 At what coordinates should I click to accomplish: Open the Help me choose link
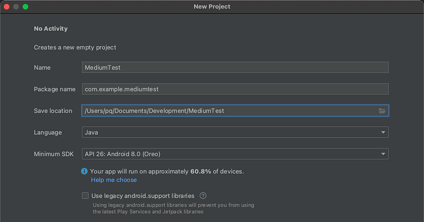[113, 180]
